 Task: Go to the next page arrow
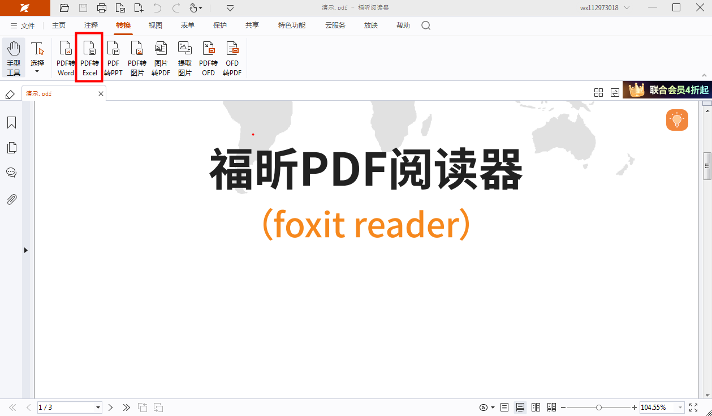coord(111,408)
